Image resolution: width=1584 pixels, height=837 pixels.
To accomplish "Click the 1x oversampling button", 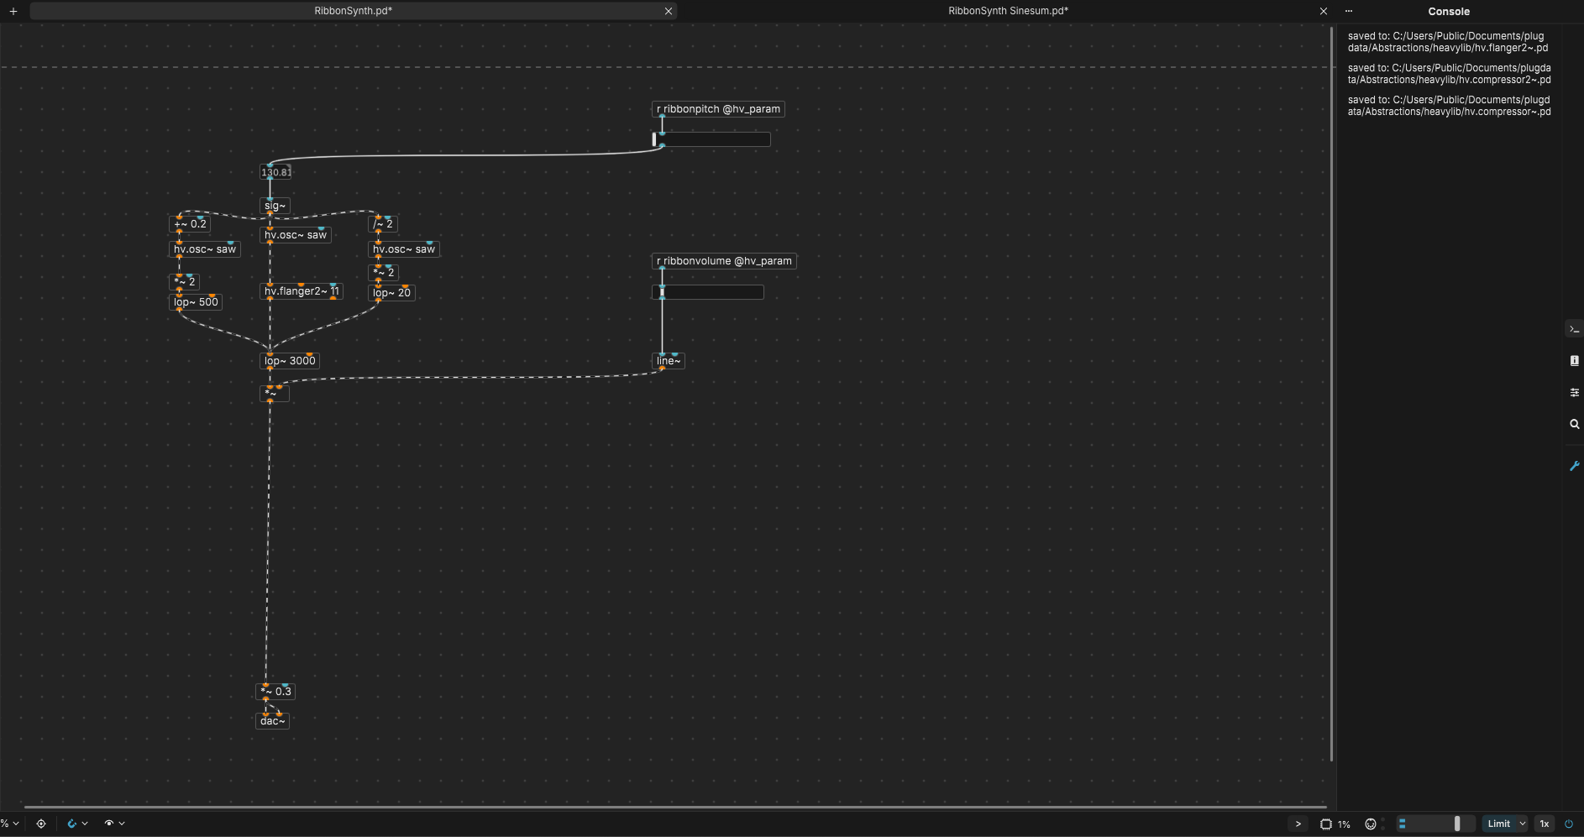I will pyautogui.click(x=1544, y=824).
